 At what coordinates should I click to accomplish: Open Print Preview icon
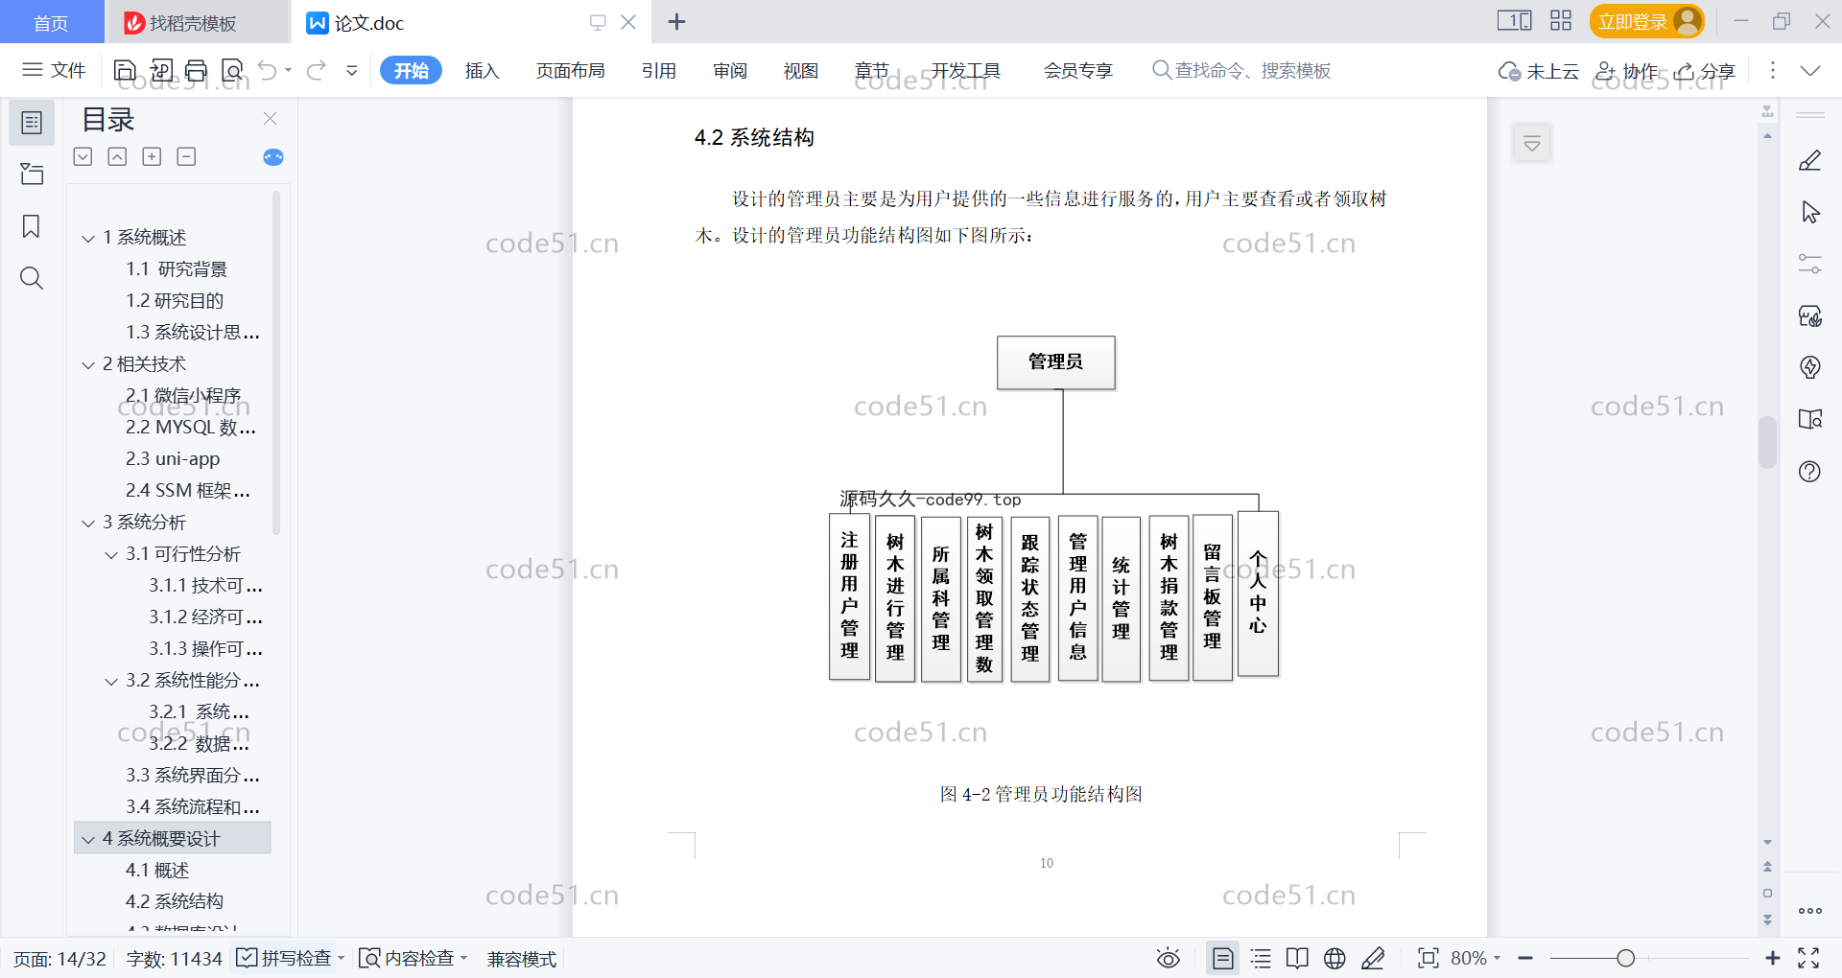tap(232, 70)
